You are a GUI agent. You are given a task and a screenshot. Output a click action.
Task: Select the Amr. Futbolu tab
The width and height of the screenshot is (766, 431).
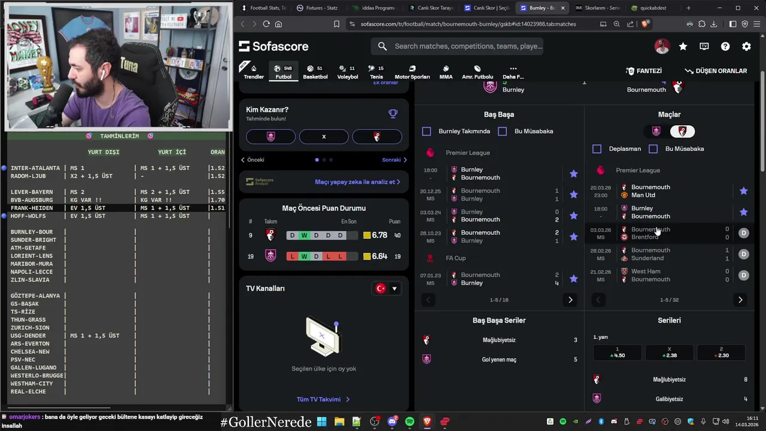478,72
